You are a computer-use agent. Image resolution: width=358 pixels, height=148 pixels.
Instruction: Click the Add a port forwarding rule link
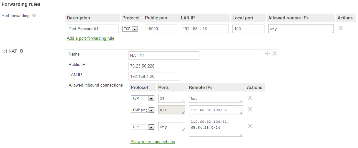[x=90, y=38]
